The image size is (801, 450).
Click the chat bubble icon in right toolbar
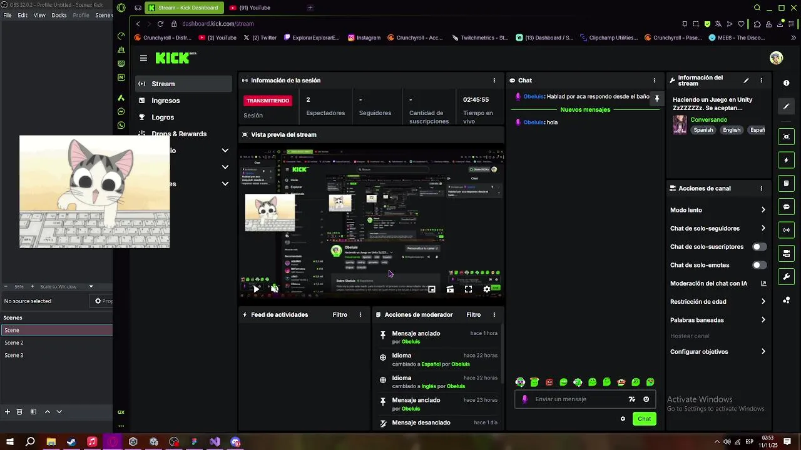(x=787, y=207)
